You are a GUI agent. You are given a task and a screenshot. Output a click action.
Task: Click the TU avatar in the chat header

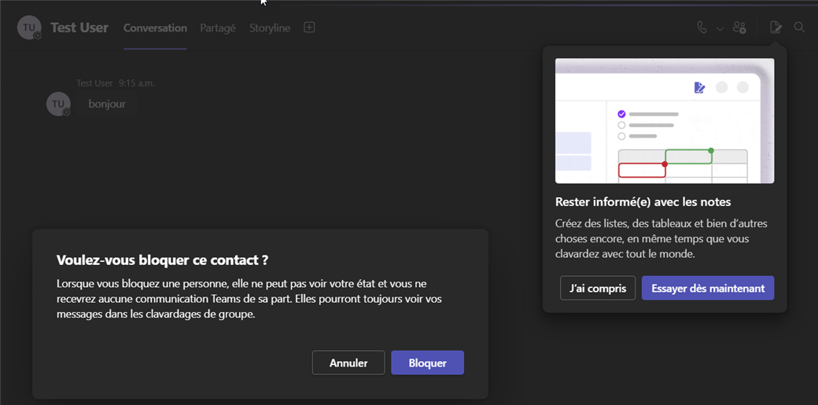click(29, 28)
